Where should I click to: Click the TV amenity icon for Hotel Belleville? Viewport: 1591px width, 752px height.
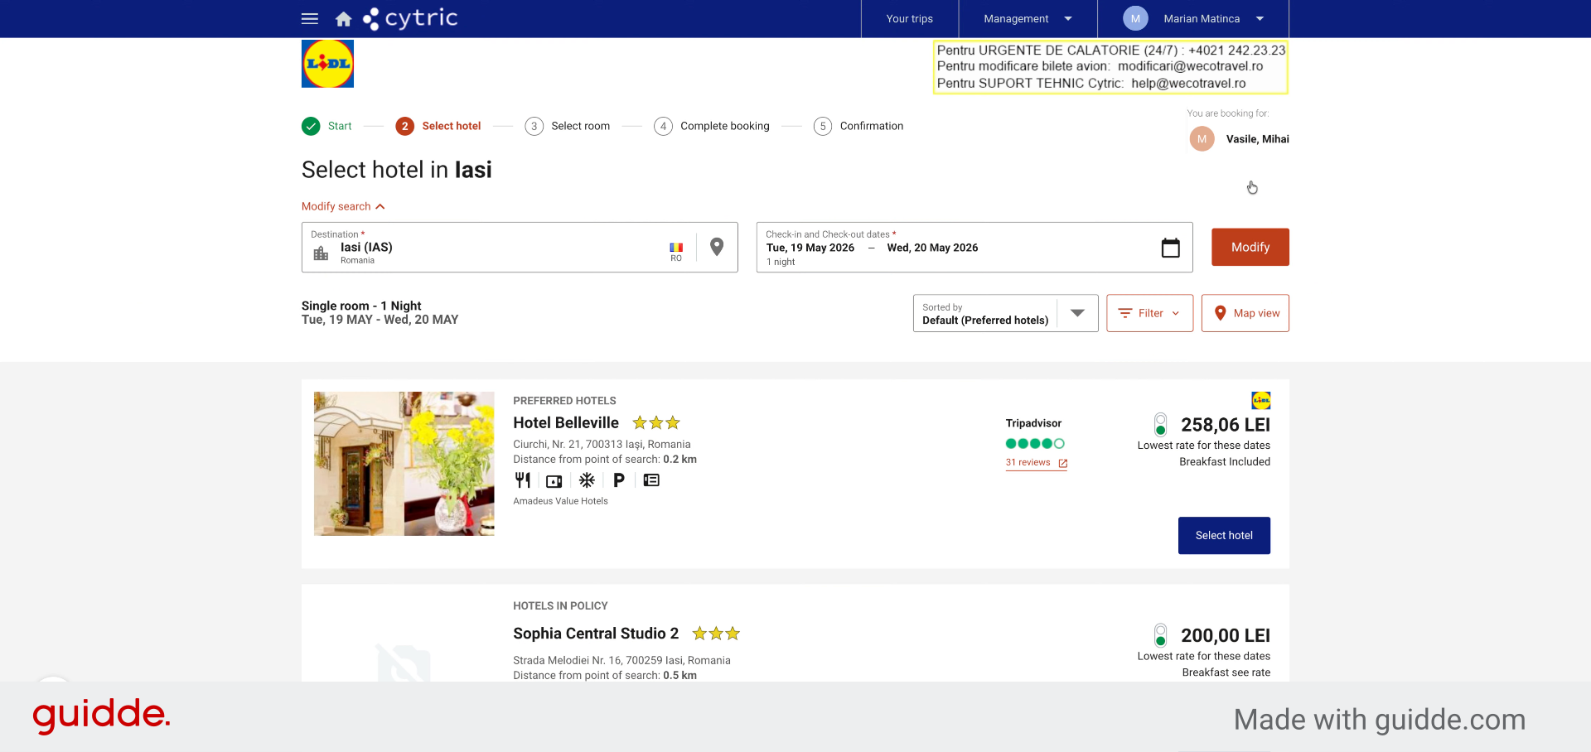point(554,480)
